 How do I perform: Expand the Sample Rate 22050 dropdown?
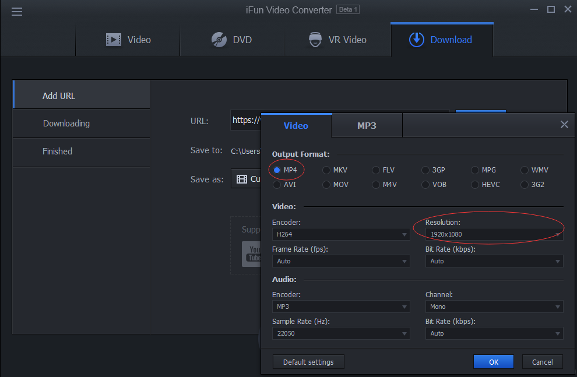point(341,333)
